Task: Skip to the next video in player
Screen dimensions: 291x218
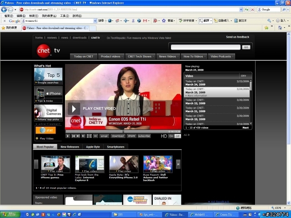Action: (78, 136)
